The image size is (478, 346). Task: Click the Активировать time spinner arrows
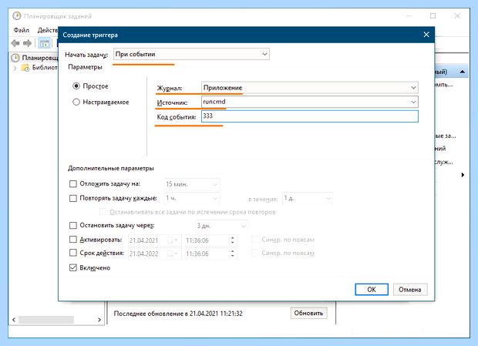click(233, 240)
